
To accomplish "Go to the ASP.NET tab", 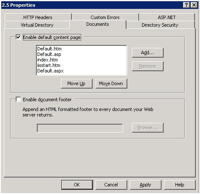I will pyautogui.click(x=167, y=17).
